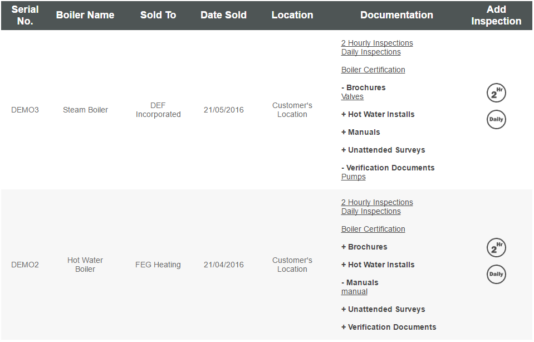The height and width of the screenshot is (342, 534).
Task: Collapse Verification Documents for DEMO3
Action: (388, 168)
